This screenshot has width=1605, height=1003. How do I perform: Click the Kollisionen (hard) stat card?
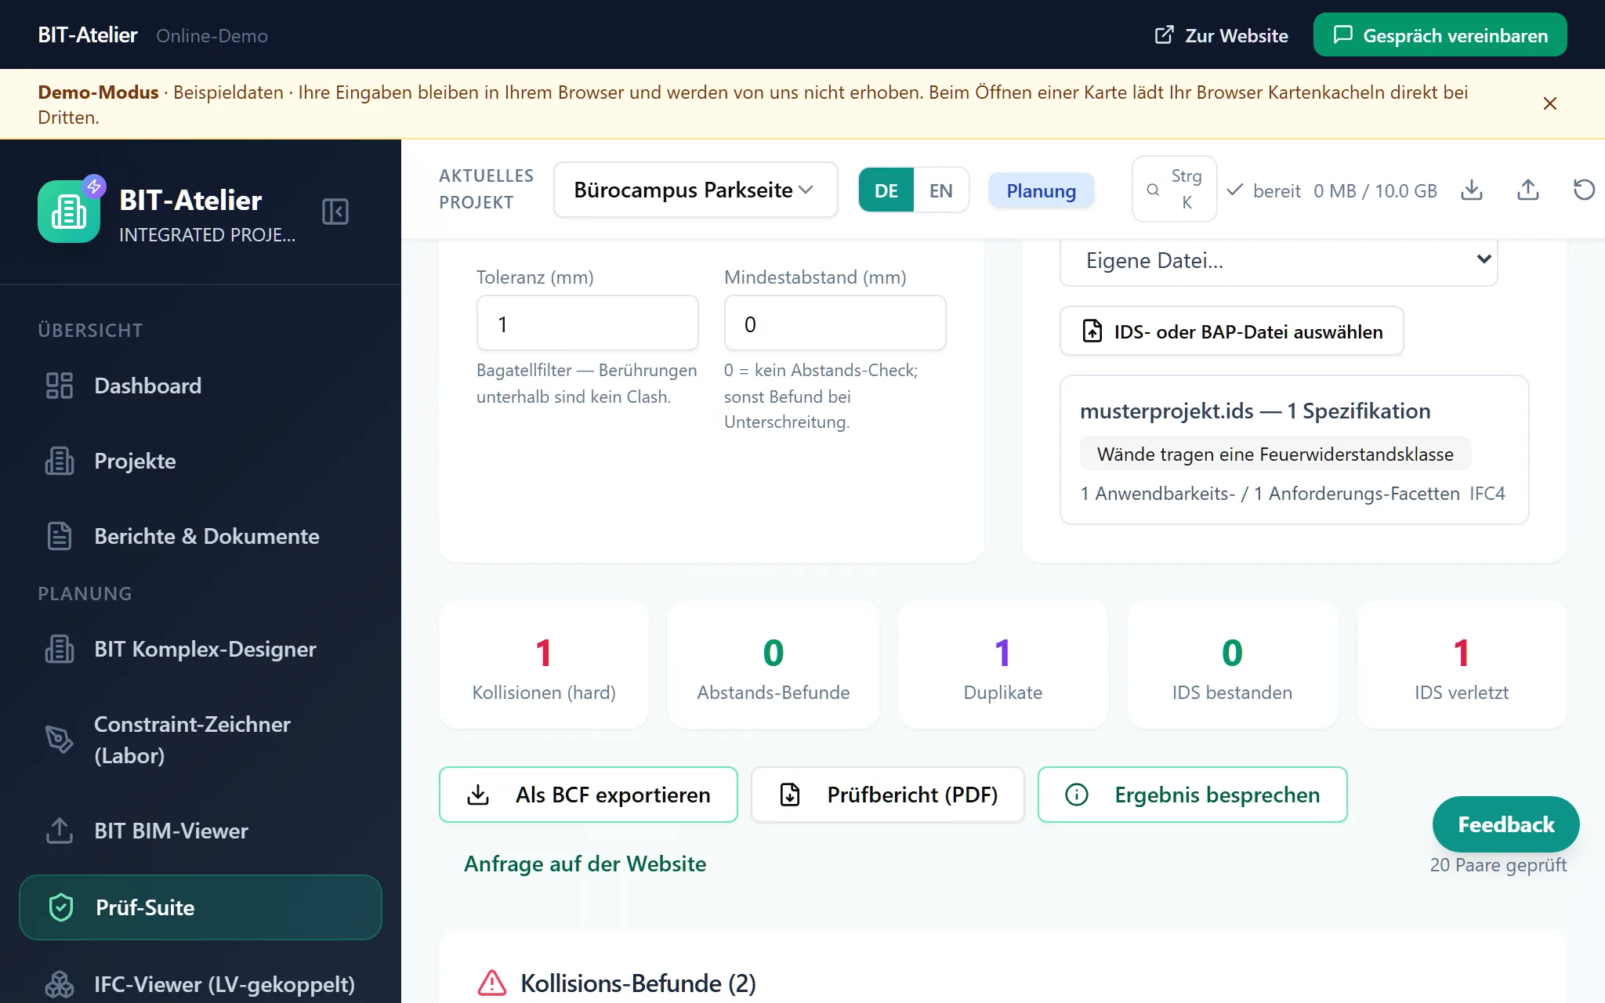click(x=544, y=664)
